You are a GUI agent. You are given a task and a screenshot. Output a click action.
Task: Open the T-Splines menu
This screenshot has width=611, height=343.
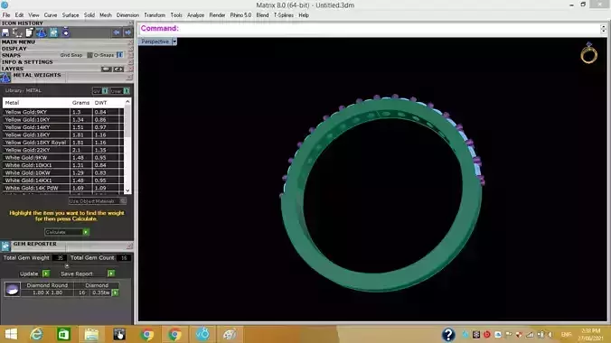point(283,15)
